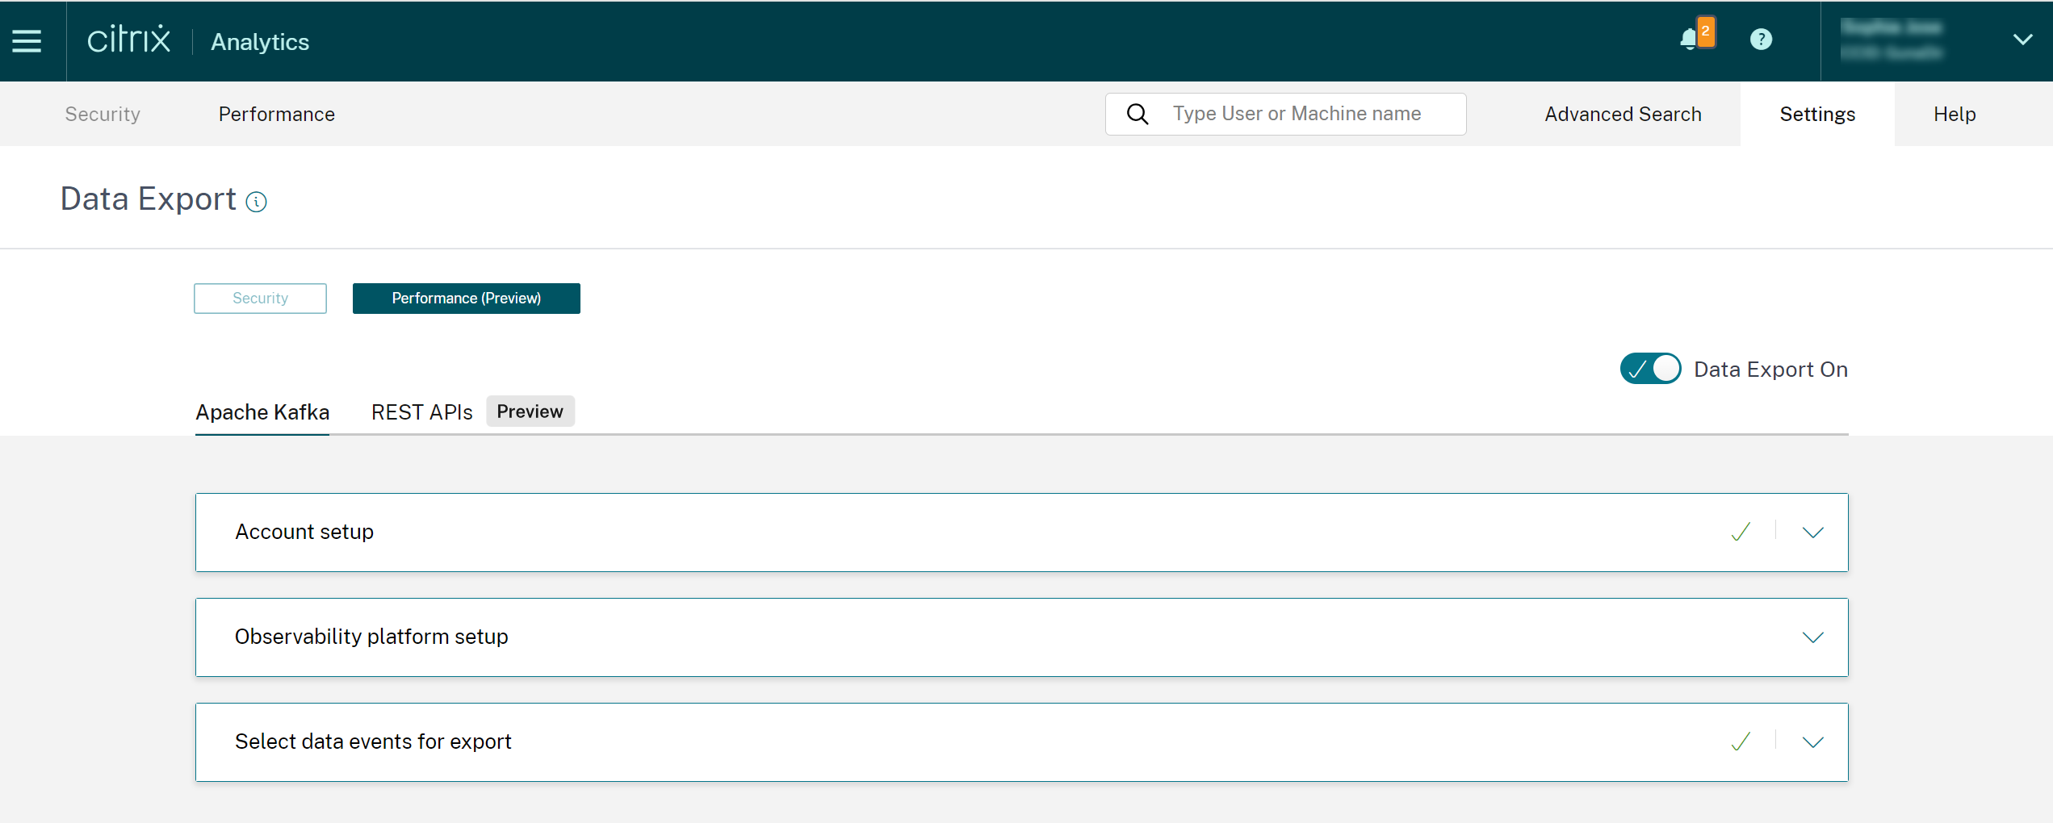Screen dimensions: 2053x823
Task: Click the search magnifier icon
Action: [1137, 114]
